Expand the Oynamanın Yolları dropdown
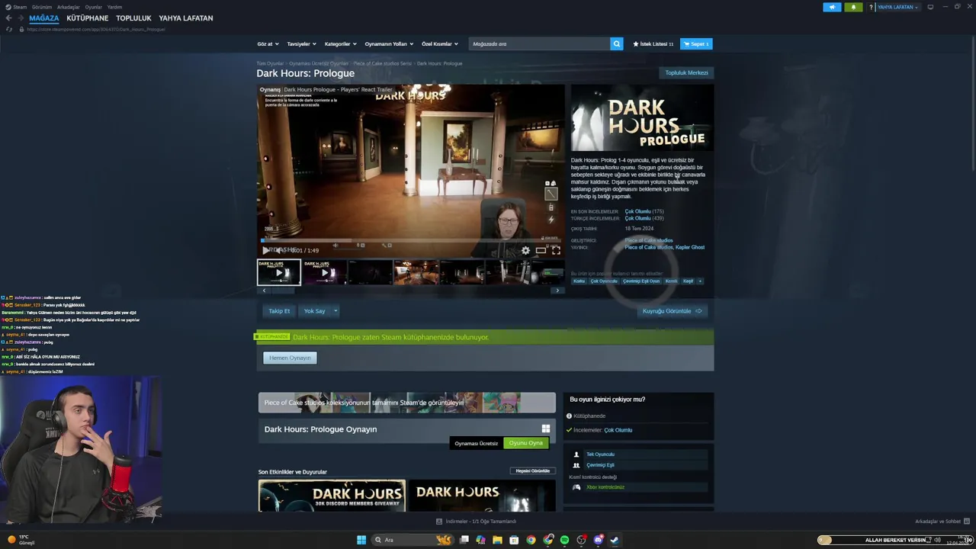976x549 pixels. [x=389, y=44]
